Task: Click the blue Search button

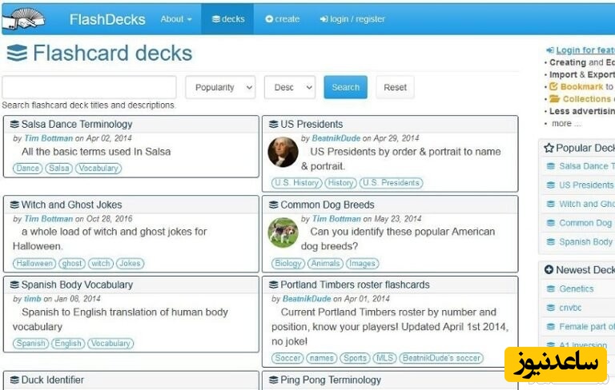Action: 346,87
